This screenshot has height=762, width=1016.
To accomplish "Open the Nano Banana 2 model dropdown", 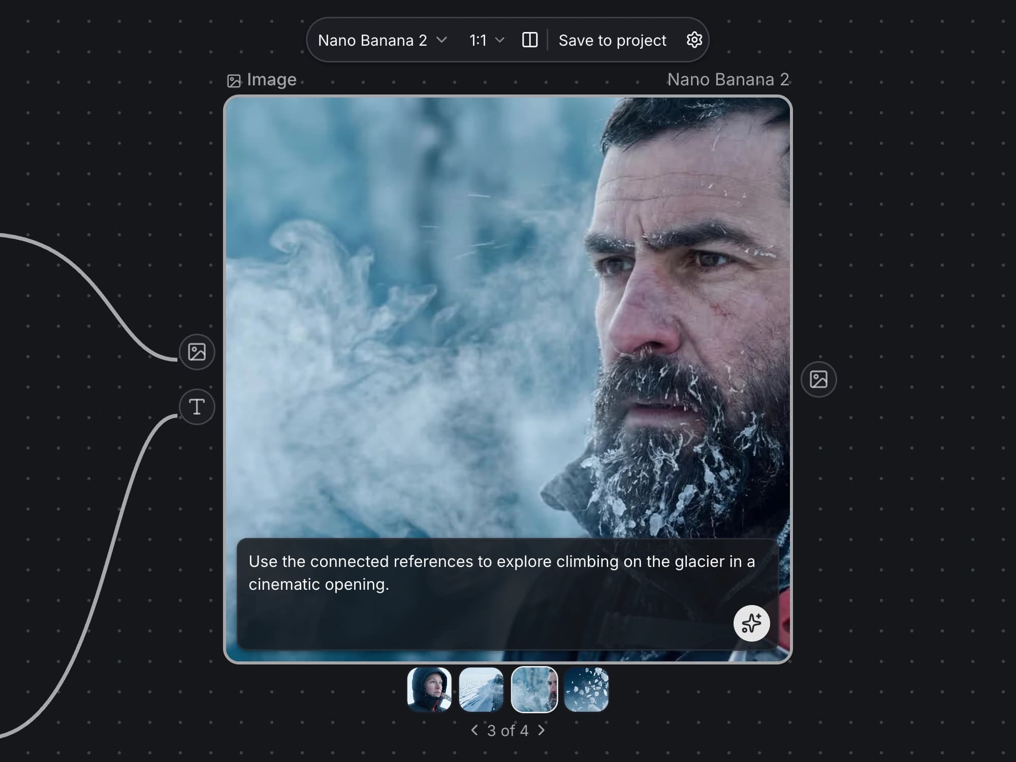I will [382, 40].
